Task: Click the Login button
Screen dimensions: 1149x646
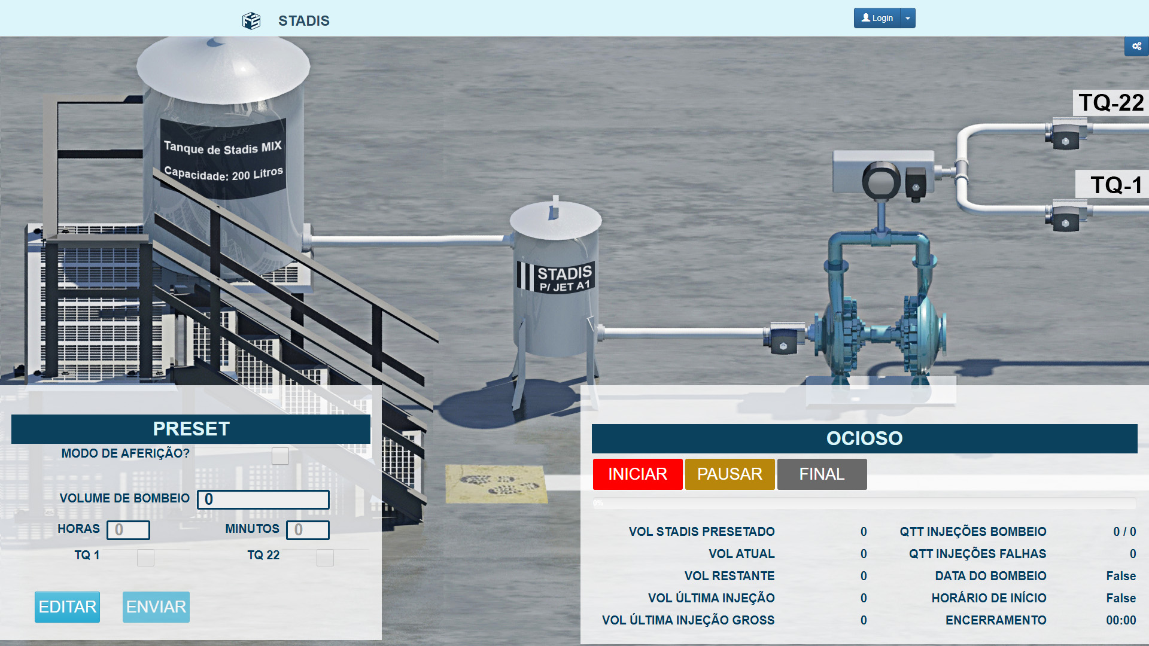Action: (x=877, y=18)
